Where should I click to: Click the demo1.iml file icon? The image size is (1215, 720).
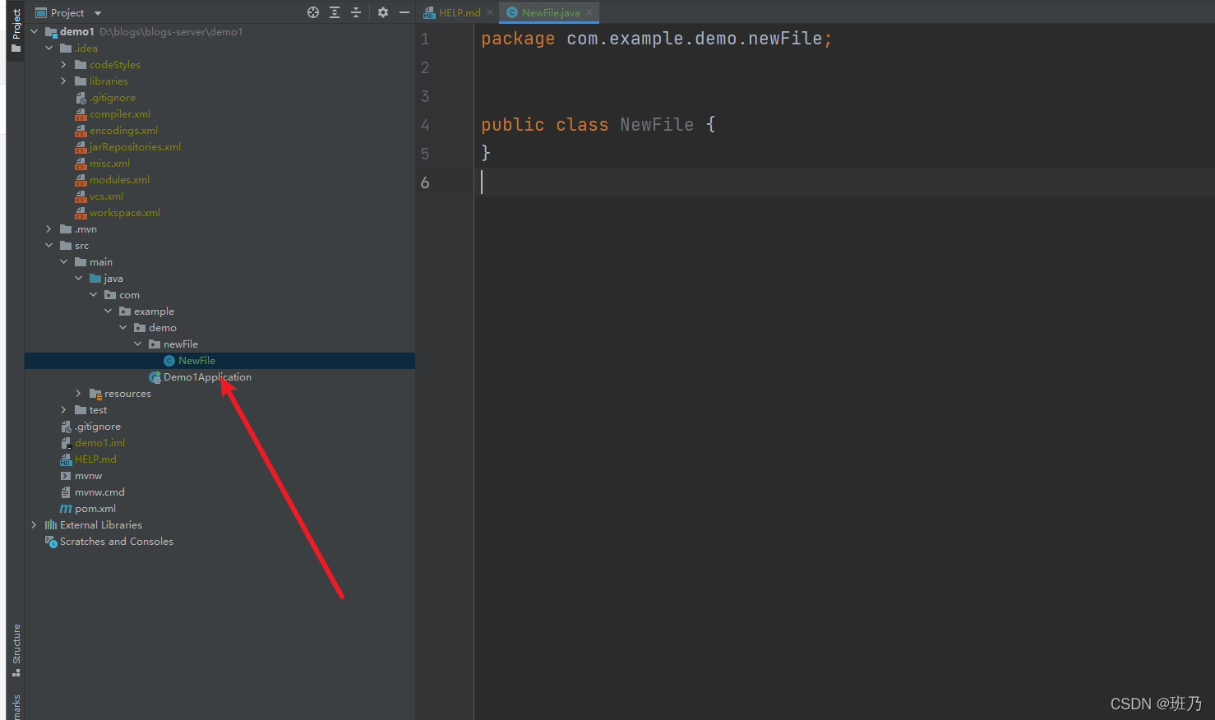click(x=66, y=443)
